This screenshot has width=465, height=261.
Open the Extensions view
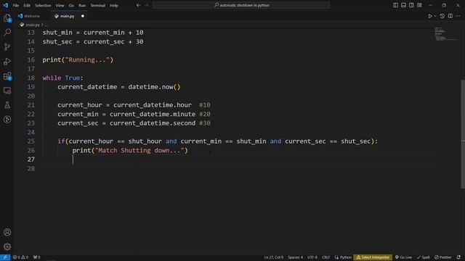tap(7, 76)
